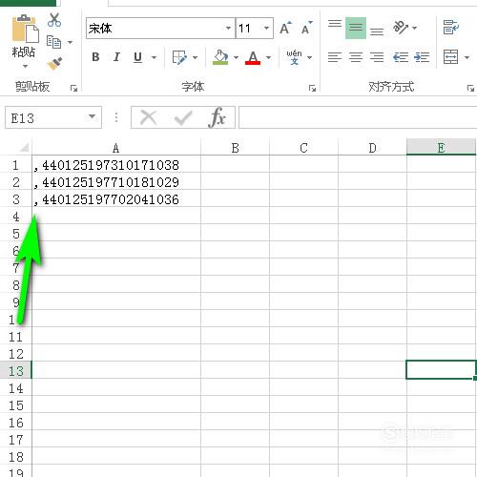Open the font color dropdown arrow

click(268, 57)
